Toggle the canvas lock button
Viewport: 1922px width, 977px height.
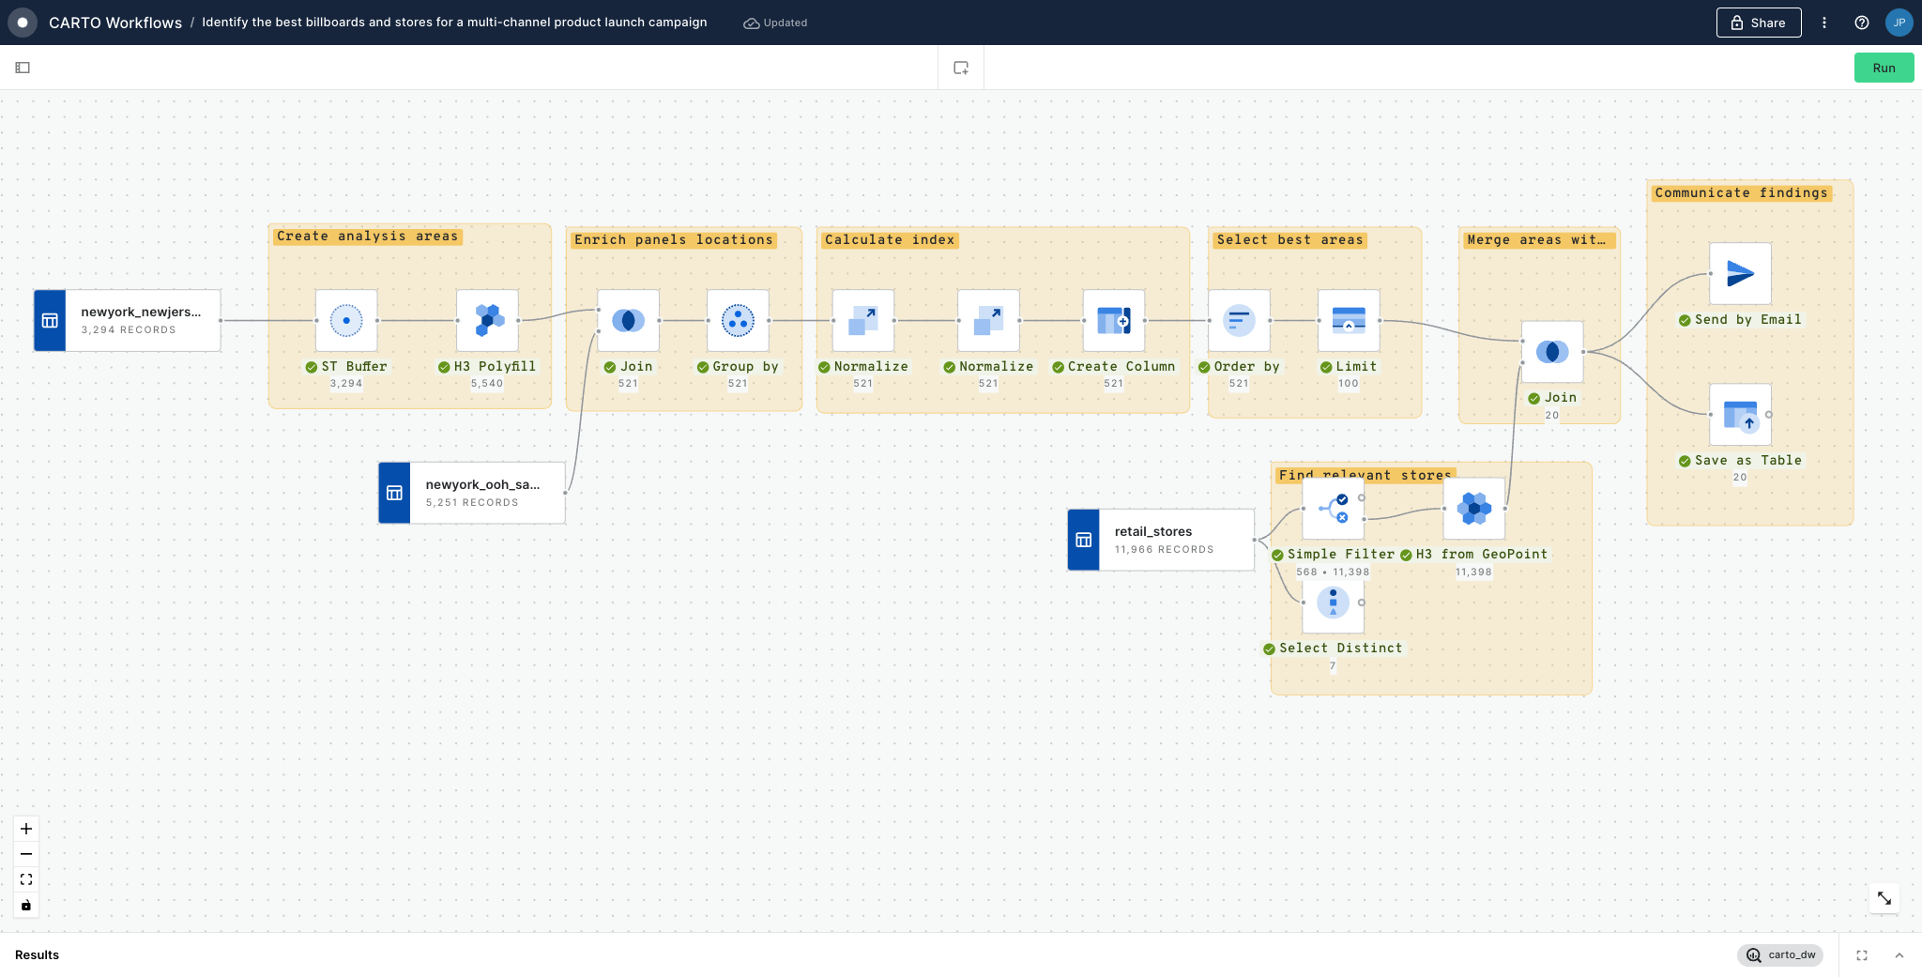[x=26, y=906]
